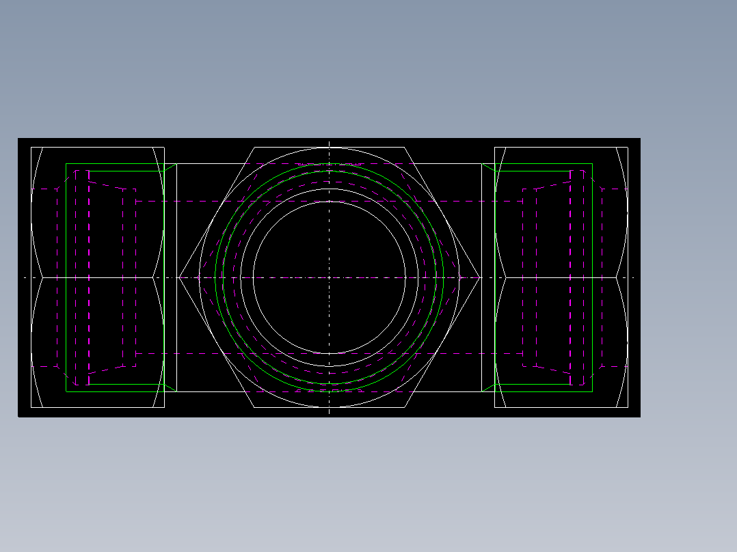The height and width of the screenshot is (552, 737).
Task: Pick the right vertex of the hexagon outline
Action: (x=480, y=277)
